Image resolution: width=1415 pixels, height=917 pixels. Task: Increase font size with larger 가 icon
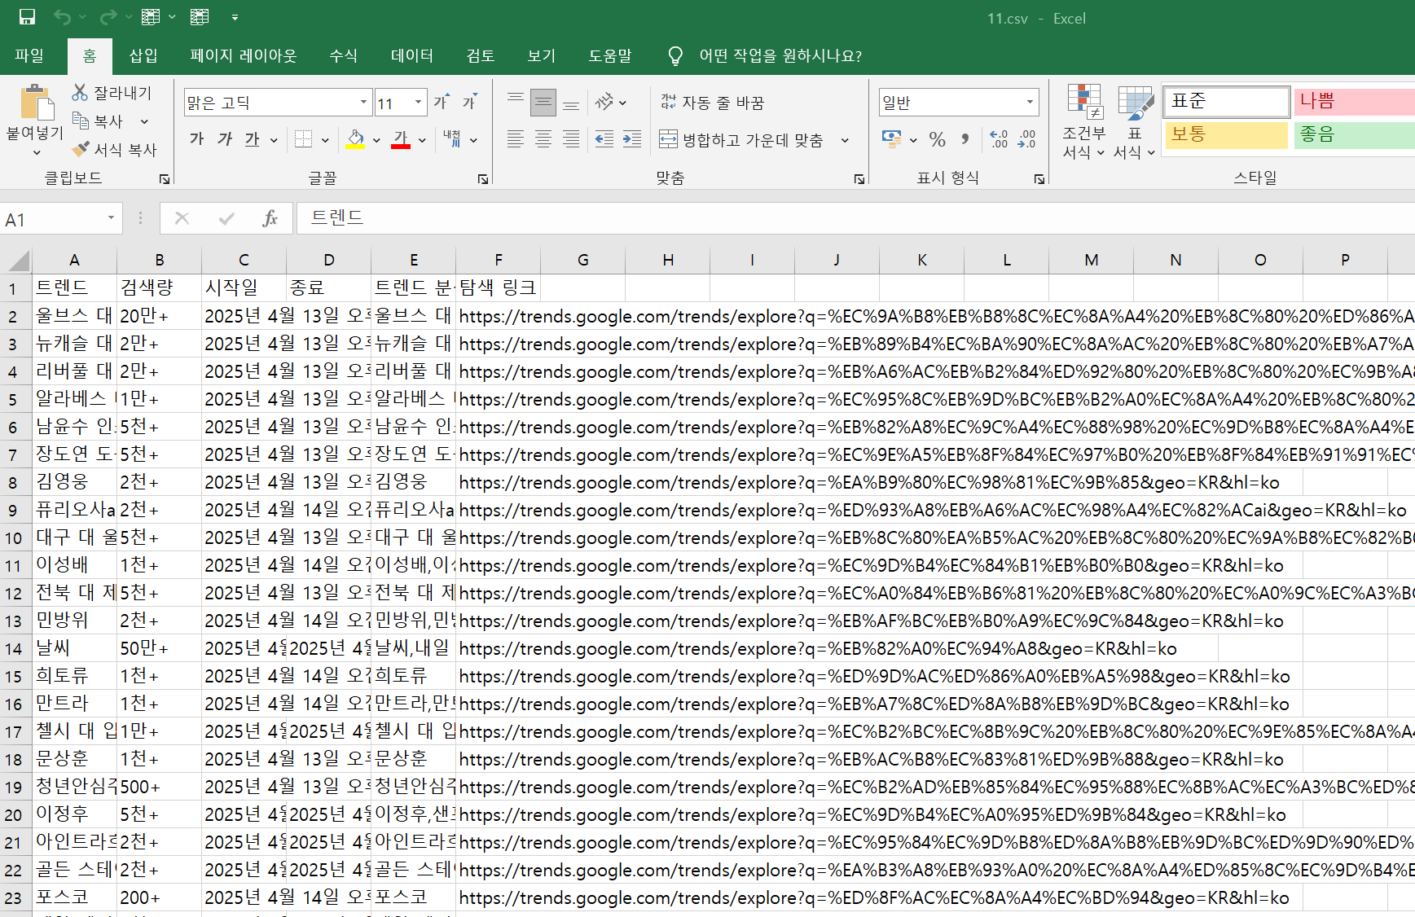[442, 102]
